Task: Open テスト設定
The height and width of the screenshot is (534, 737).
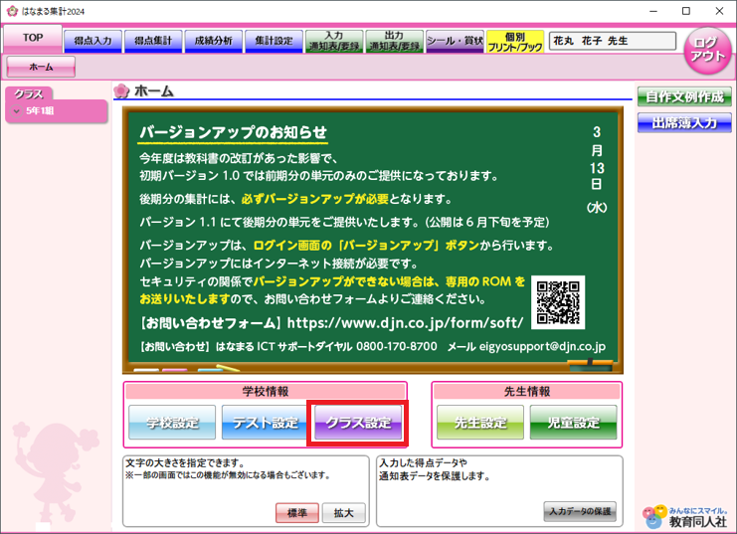Action: click(x=265, y=423)
